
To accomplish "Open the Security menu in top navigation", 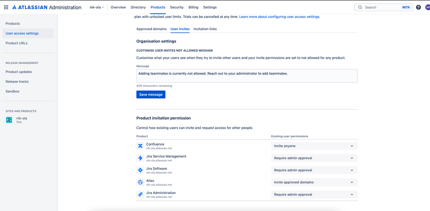I will pyautogui.click(x=177, y=7).
